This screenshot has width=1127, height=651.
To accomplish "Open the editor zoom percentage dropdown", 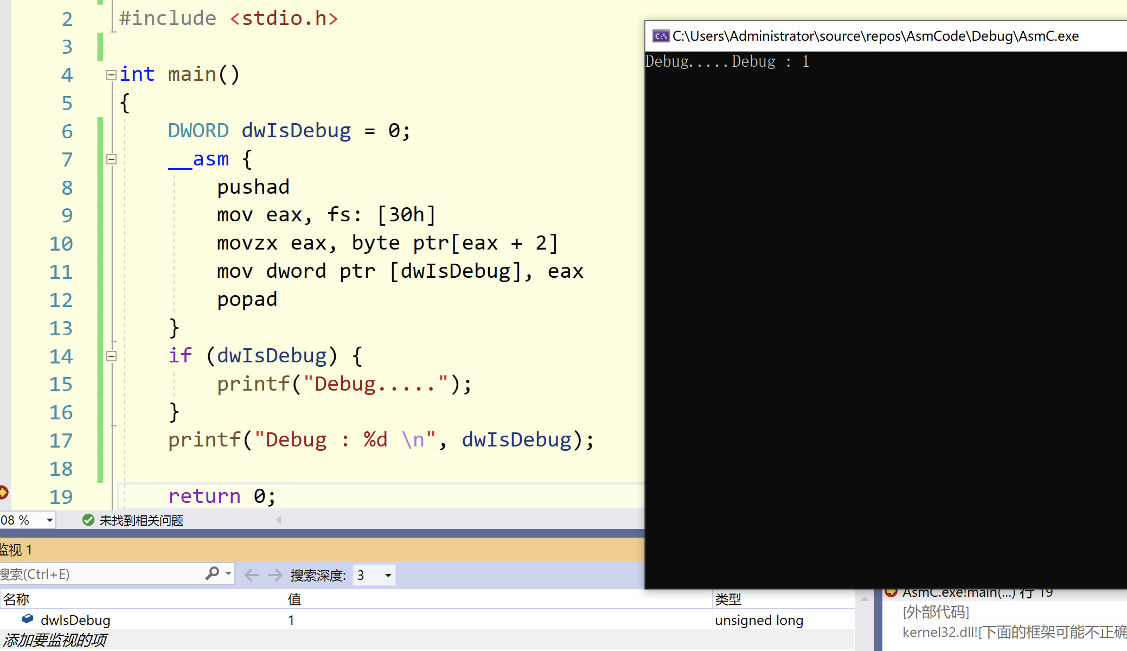I will pos(49,520).
